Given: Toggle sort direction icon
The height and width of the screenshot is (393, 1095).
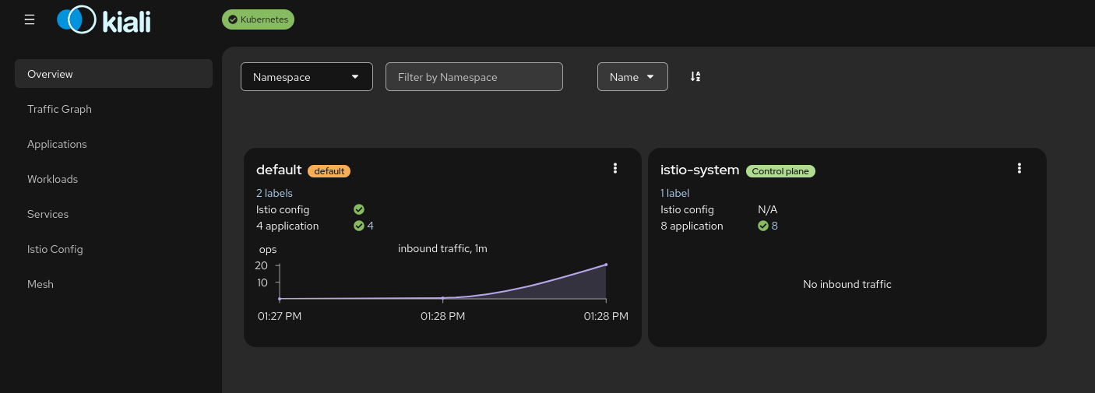Looking at the screenshot, I should tap(695, 76).
